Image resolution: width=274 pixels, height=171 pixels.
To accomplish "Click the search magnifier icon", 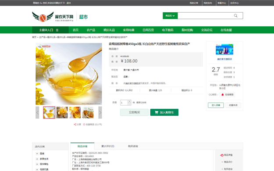I will (235, 16).
